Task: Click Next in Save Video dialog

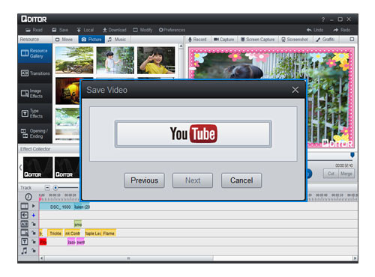Action: coord(193,180)
